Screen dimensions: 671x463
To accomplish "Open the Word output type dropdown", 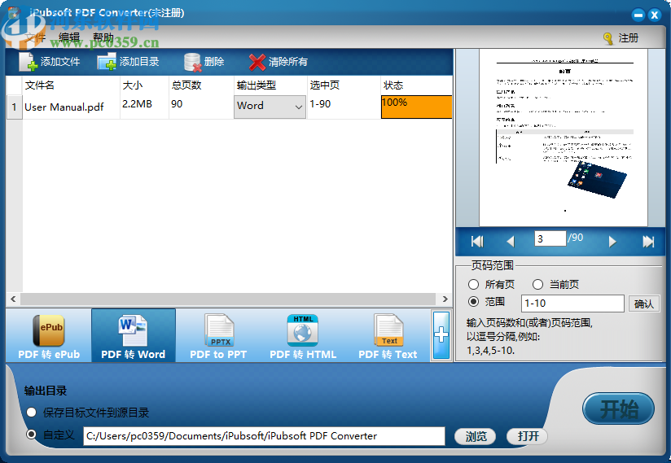I will tap(270, 107).
